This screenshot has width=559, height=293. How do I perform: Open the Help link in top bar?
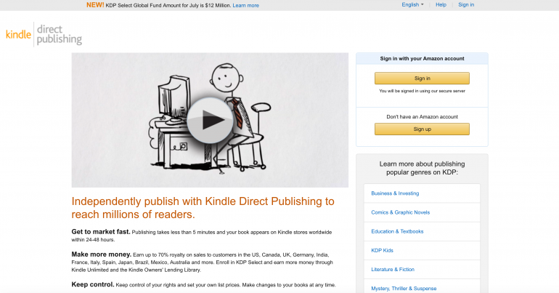coord(441,4)
